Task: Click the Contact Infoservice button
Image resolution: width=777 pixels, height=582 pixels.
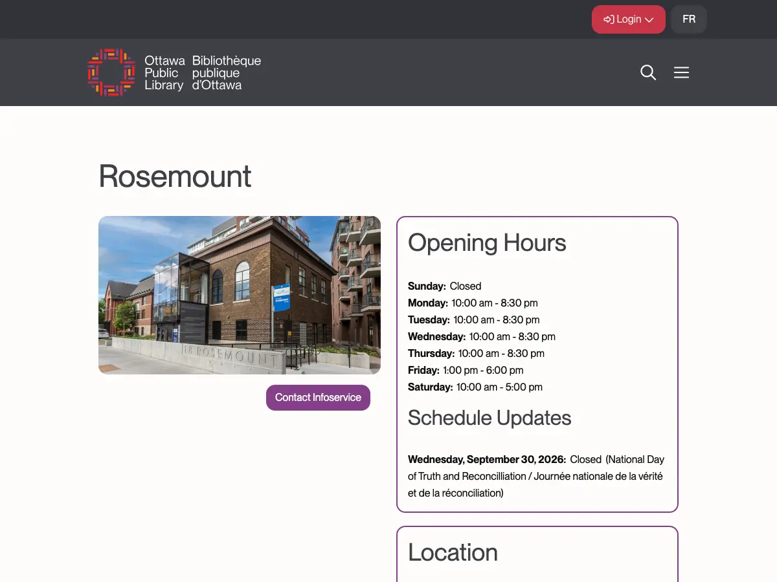Action: coord(318,398)
